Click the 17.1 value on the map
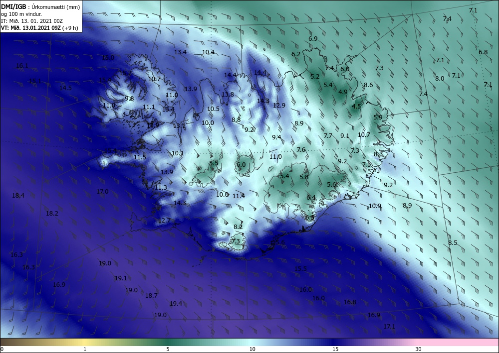 point(389,326)
